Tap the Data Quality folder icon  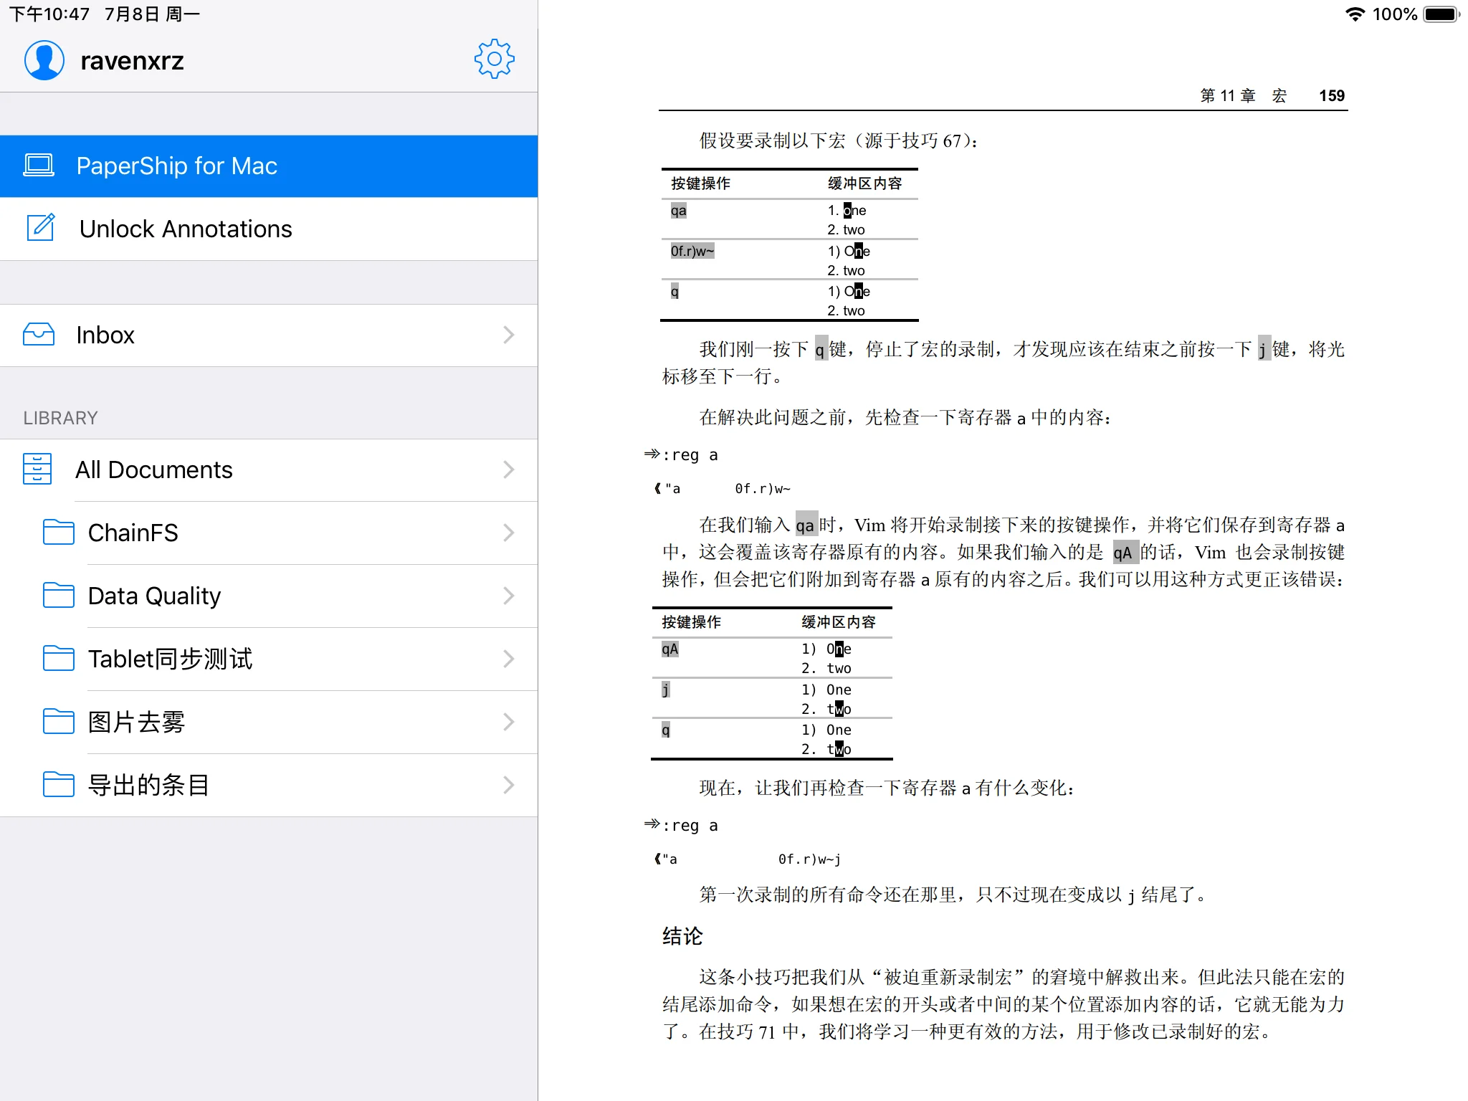click(58, 596)
